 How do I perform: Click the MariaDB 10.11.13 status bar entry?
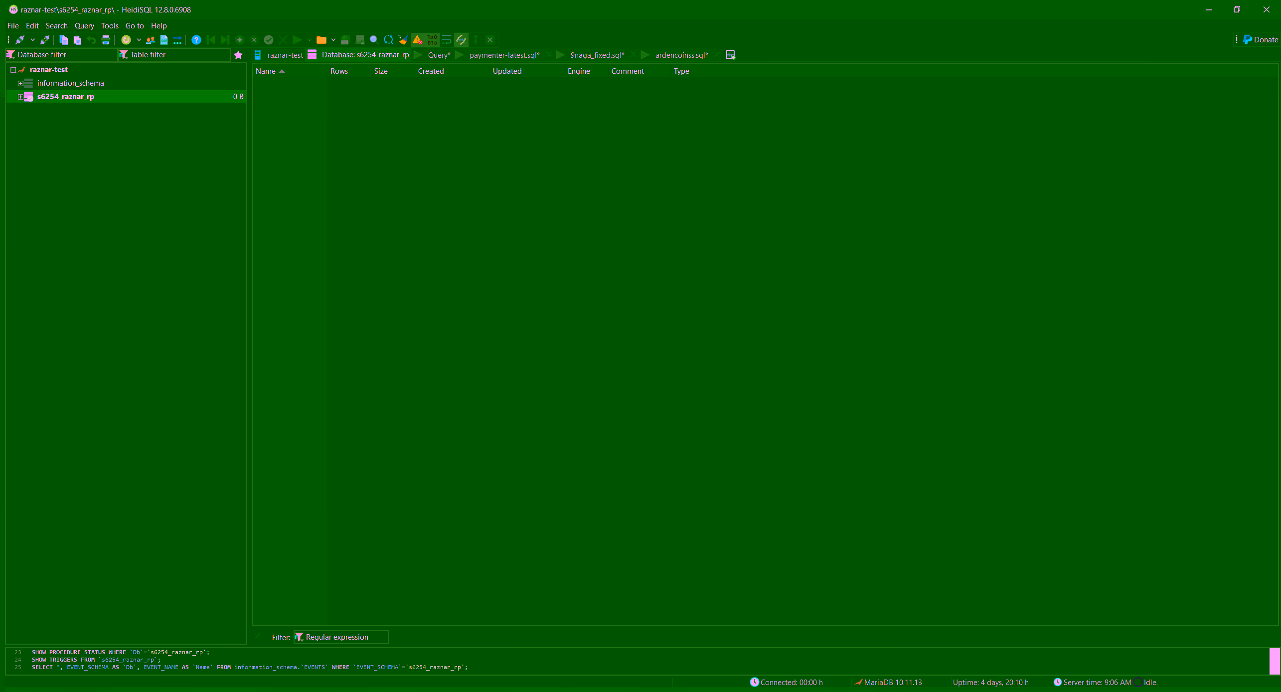coord(888,683)
